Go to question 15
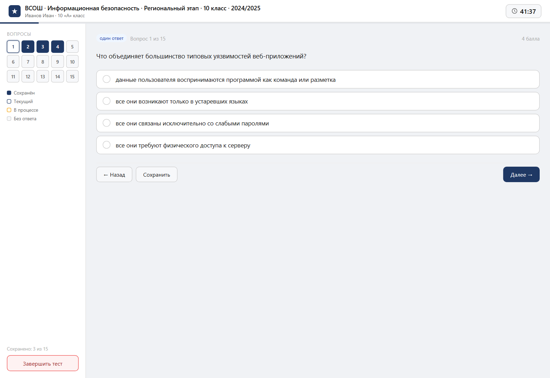The height and width of the screenshot is (378, 550). 72,77
